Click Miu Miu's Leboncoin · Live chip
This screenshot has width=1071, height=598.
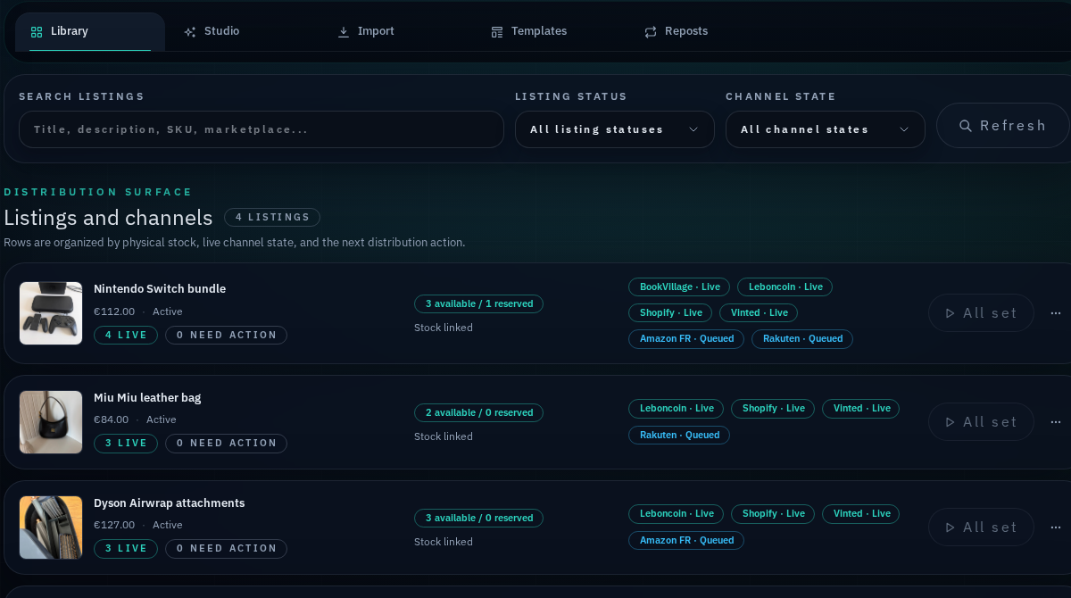(x=677, y=409)
